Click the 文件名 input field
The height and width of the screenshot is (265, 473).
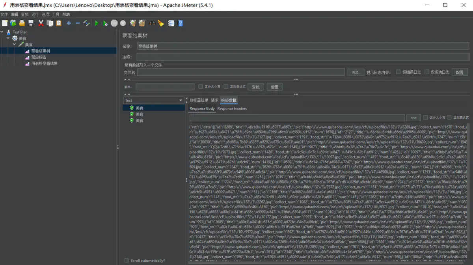(x=241, y=72)
